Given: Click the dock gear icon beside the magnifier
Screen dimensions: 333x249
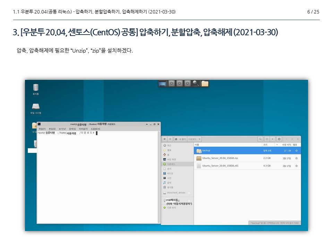Looking at the screenshot, I should (187, 83).
